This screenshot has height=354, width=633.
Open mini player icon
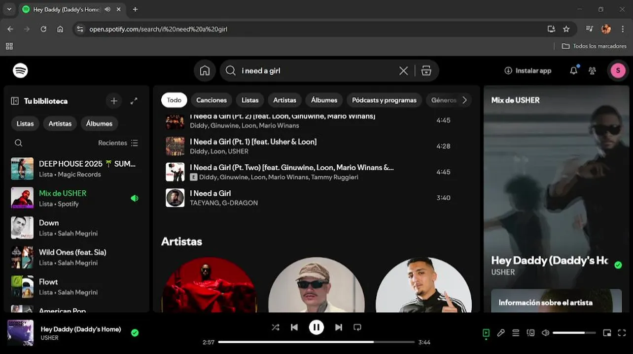click(607, 333)
